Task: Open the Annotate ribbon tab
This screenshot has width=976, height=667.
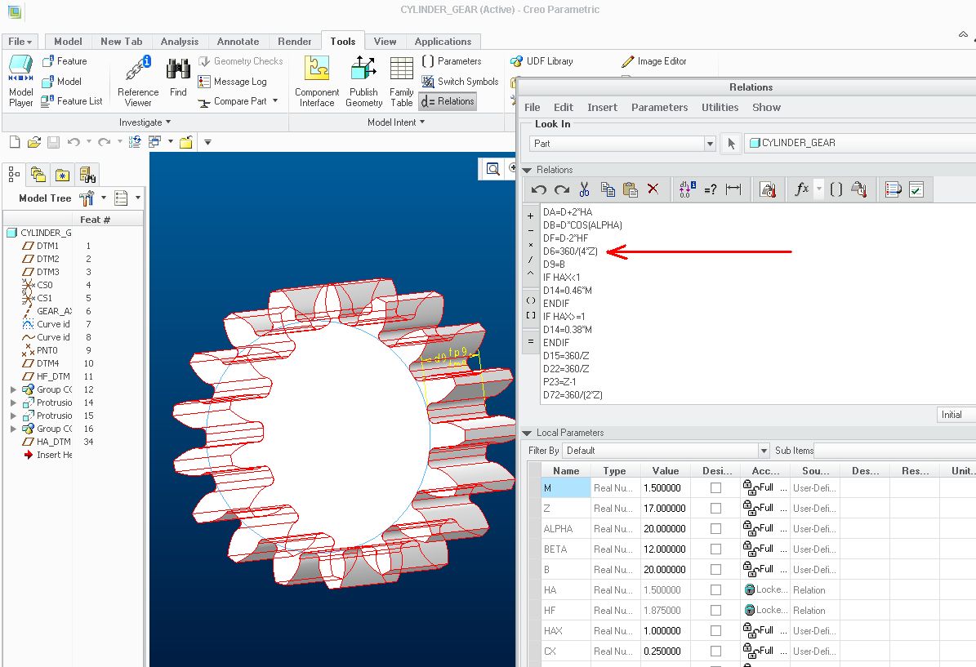Action: [238, 42]
